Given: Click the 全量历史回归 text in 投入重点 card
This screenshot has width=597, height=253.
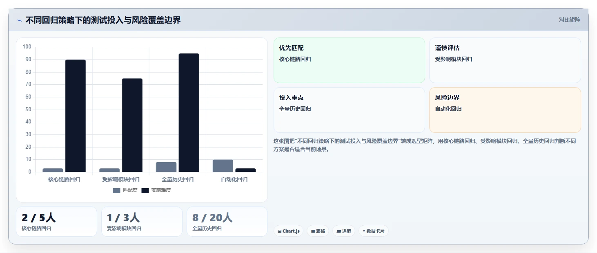Looking at the screenshot, I should tap(295, 109).
